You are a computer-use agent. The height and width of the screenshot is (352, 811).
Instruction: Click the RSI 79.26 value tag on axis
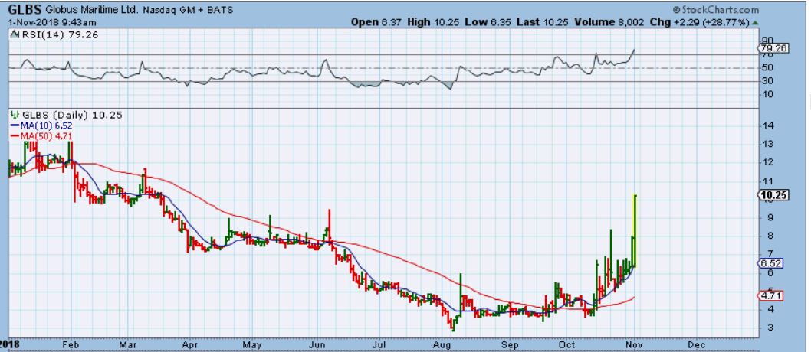(x=773, y=48)
